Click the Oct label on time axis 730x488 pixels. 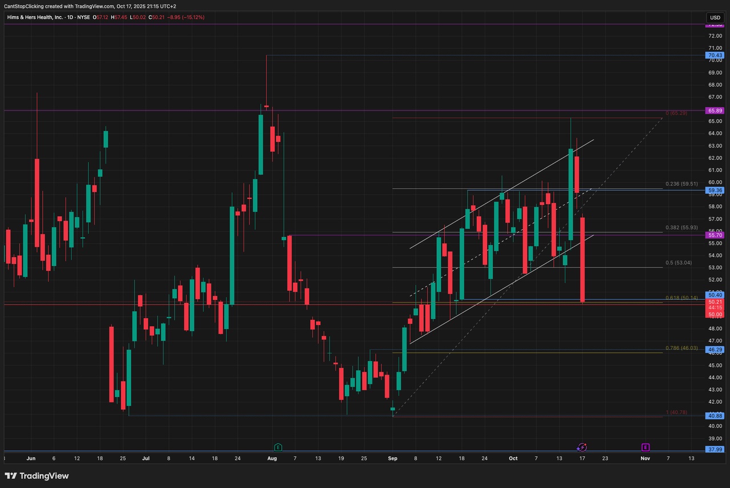[x=513, y=458]
